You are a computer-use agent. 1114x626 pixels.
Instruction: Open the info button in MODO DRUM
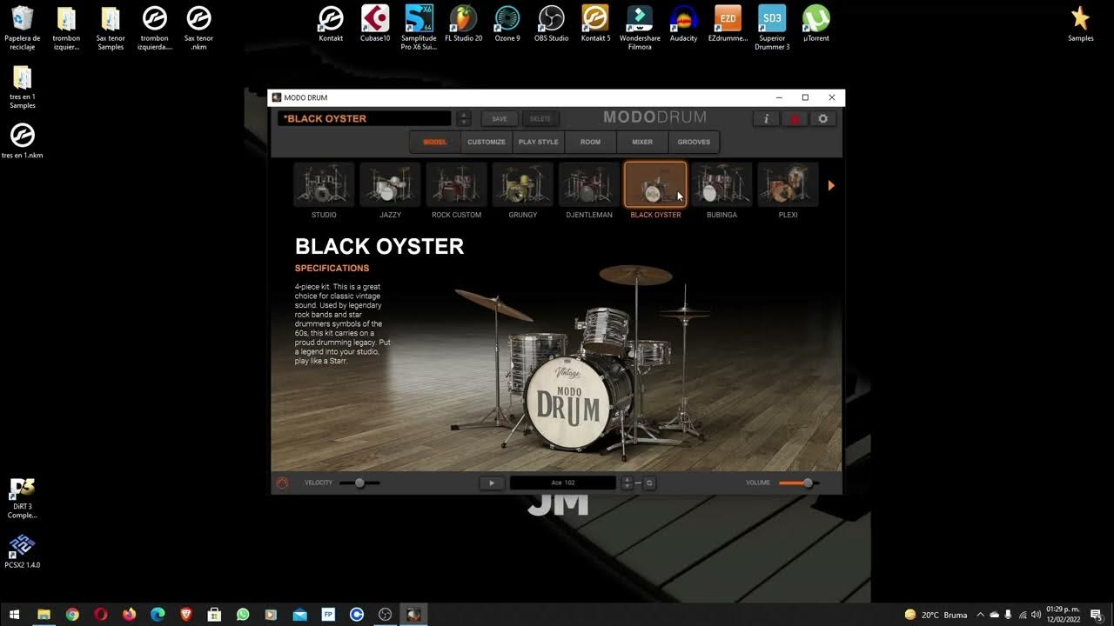[766, 119]
